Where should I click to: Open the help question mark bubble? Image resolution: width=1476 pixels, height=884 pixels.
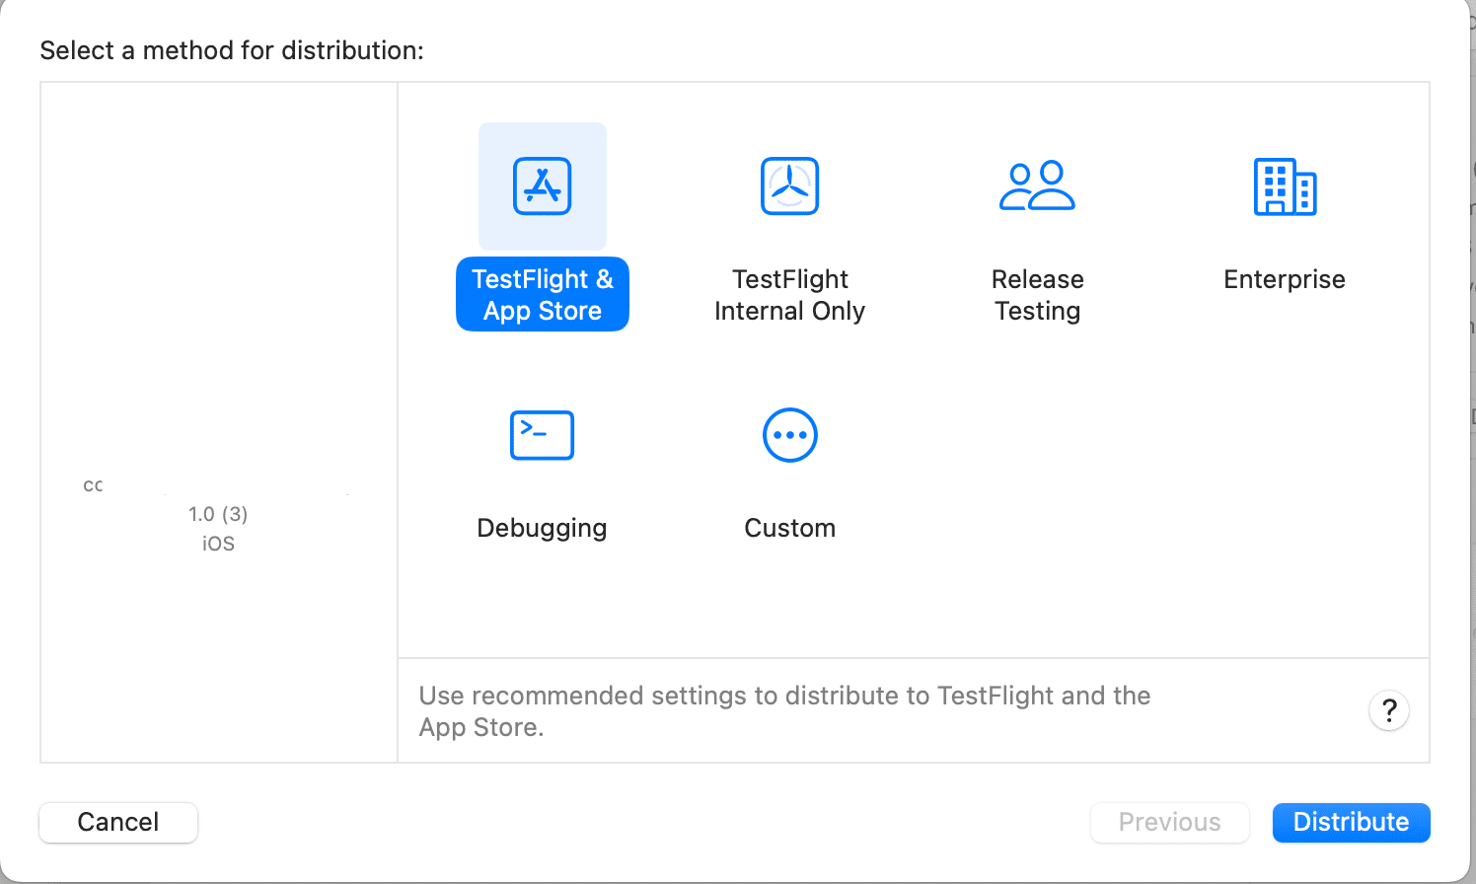(x=1388, y=710)
